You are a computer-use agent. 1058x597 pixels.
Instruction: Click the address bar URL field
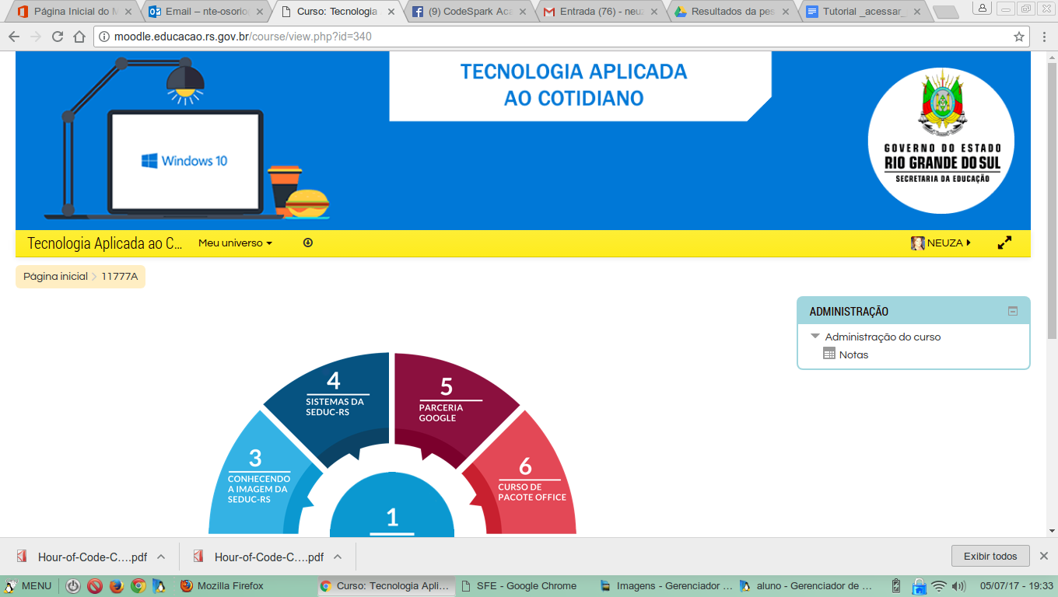point(560,37)
